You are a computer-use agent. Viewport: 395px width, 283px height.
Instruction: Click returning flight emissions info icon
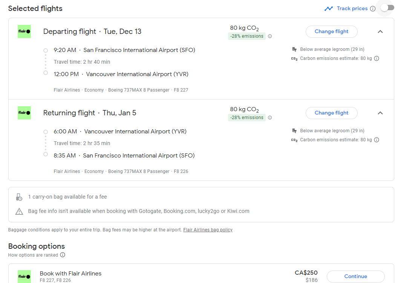[x=270, y=118]
